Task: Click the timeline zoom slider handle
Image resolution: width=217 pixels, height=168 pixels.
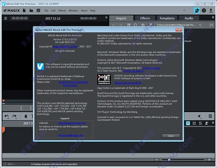Action: pos(169,160)
